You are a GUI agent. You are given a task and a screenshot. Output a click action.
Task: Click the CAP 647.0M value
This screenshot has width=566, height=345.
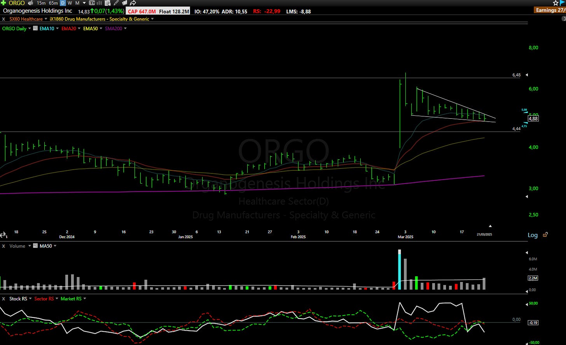(x=141, y=11)
